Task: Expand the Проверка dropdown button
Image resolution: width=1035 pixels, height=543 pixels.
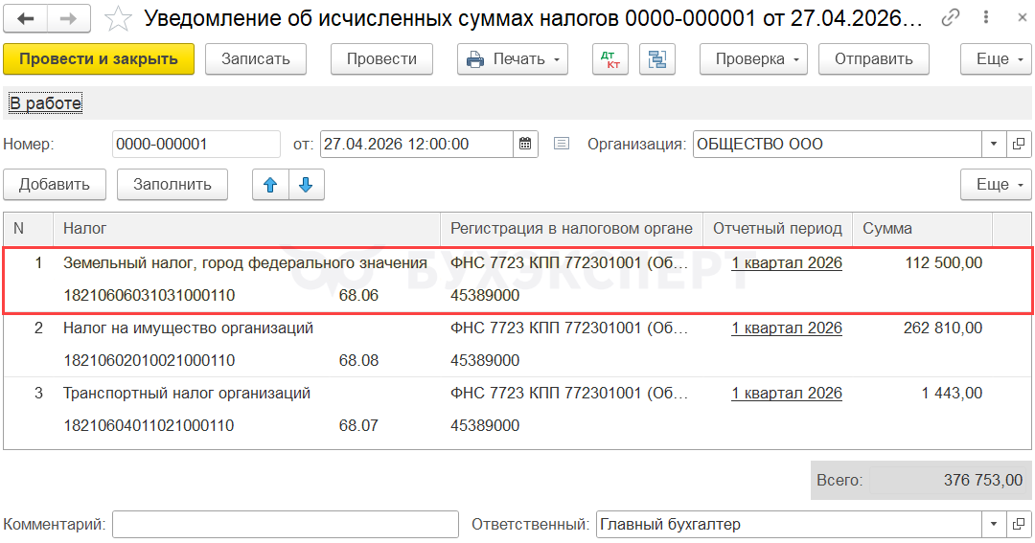Action: coord(753,59)
